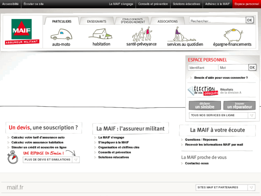This screenshot has height=196, width=261.
Task: Click the maif.fr footer text
Action: pos(15,187)
